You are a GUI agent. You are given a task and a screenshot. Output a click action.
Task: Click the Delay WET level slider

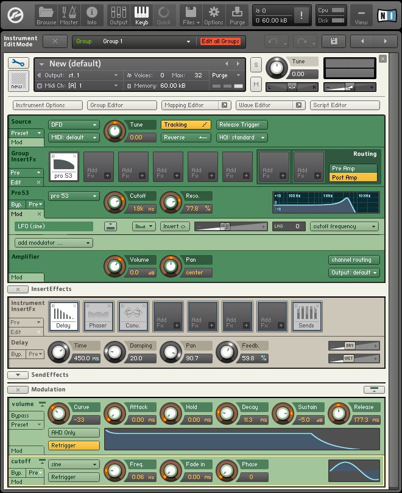[354, 358]
